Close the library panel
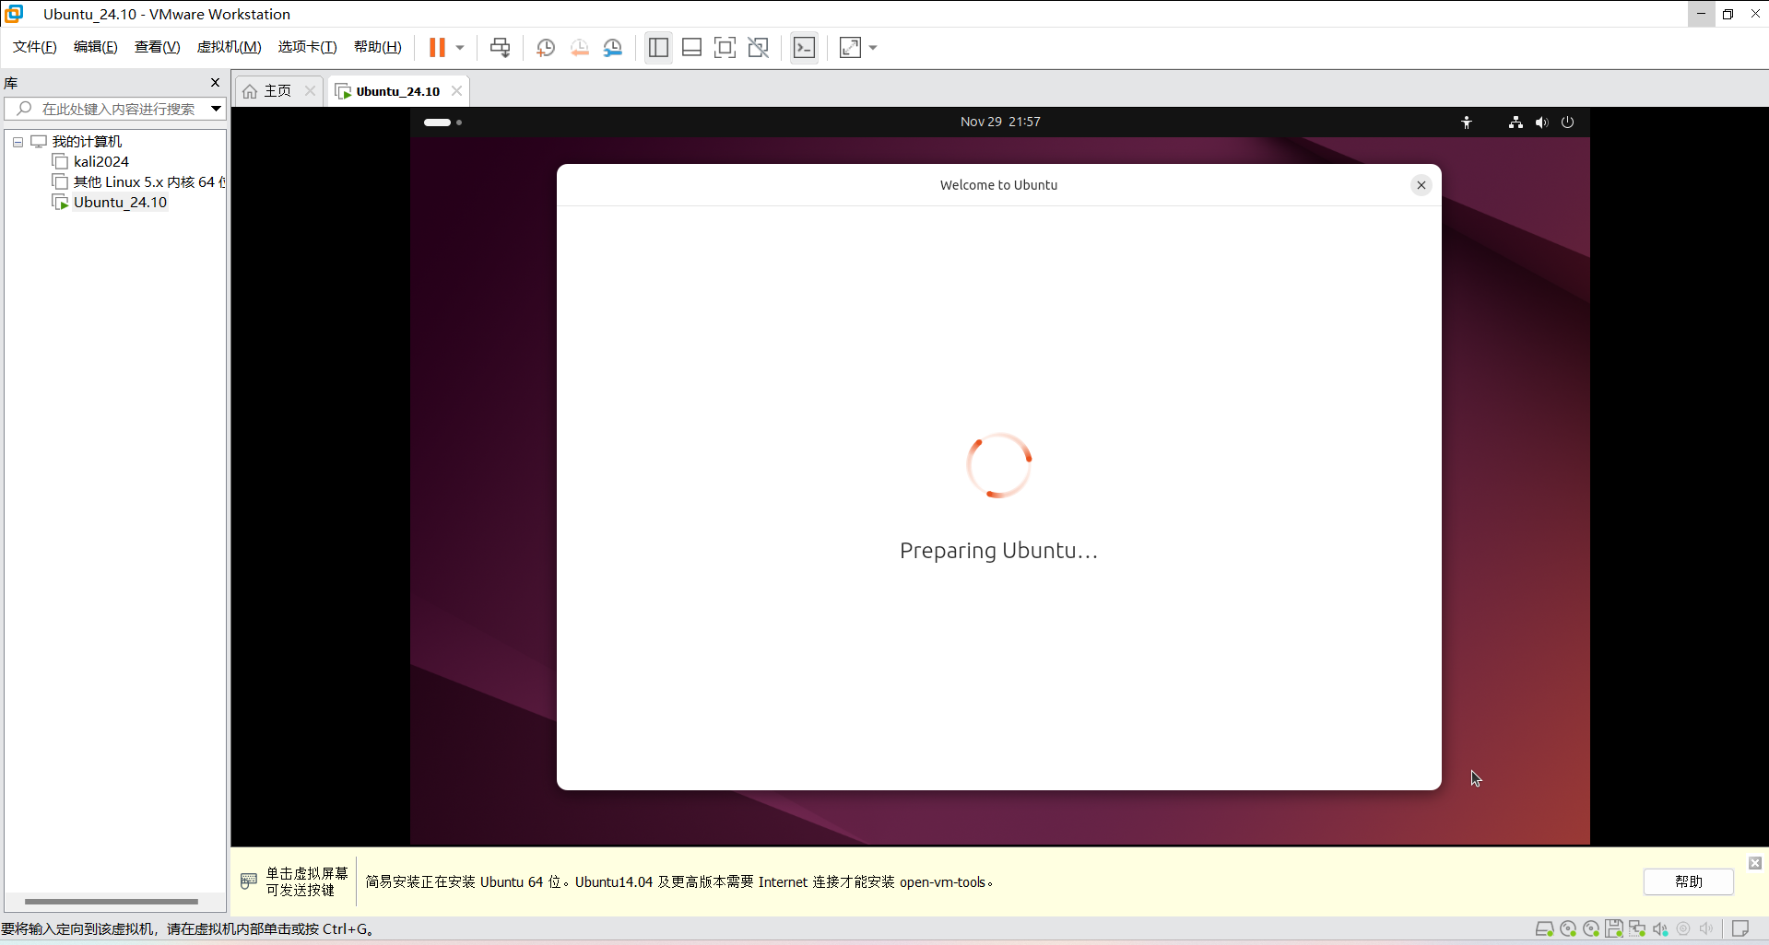1769x945 pixels. [x=216, y=83]
